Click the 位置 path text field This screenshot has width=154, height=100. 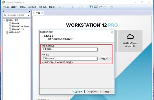[x=70, y=58]
